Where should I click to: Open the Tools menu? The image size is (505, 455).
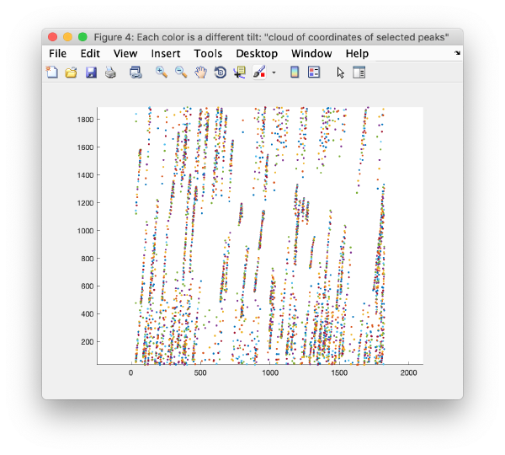point(208,54)
